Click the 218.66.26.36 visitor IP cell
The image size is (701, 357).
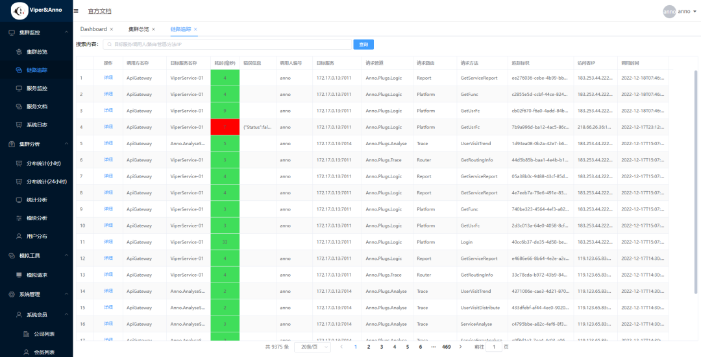595,127
